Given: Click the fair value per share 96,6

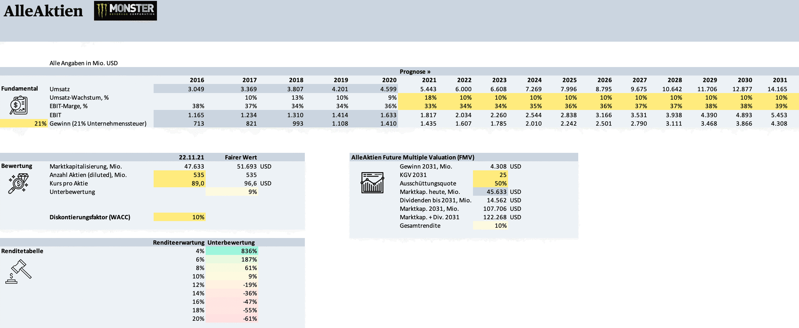Looking at the screenshot, I should (x=250, y=183).
